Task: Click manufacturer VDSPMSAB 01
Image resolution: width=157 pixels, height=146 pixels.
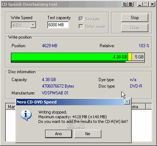Action: click(55, 93)
